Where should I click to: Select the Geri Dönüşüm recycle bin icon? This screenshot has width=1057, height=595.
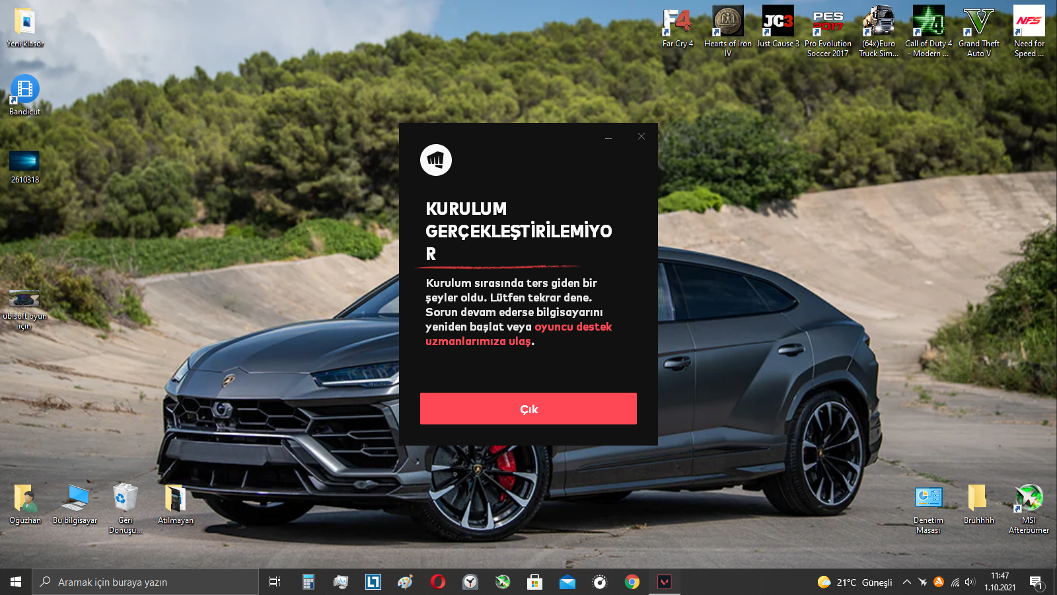[x=126, y=508]
